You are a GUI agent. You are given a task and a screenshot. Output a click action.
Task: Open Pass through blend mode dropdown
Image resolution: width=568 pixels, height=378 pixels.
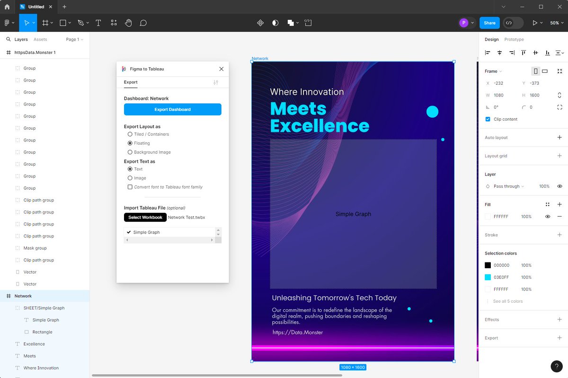[509, 186]
